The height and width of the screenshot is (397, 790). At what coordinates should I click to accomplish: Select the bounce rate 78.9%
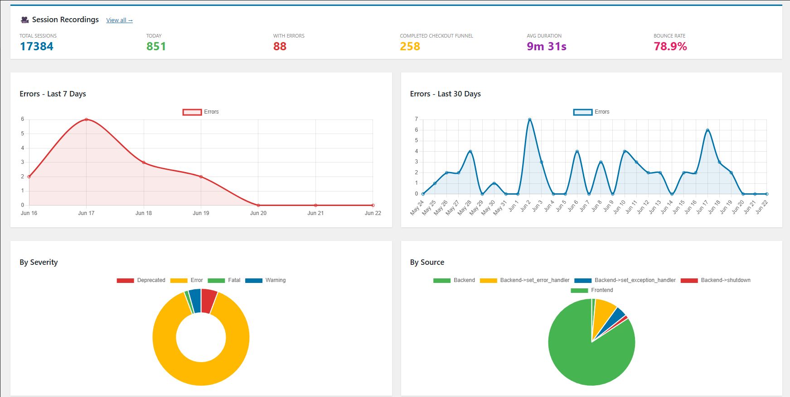(670, 46)
